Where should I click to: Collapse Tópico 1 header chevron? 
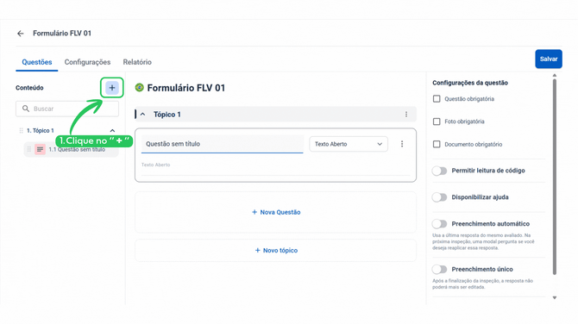(x=142, y=115)
